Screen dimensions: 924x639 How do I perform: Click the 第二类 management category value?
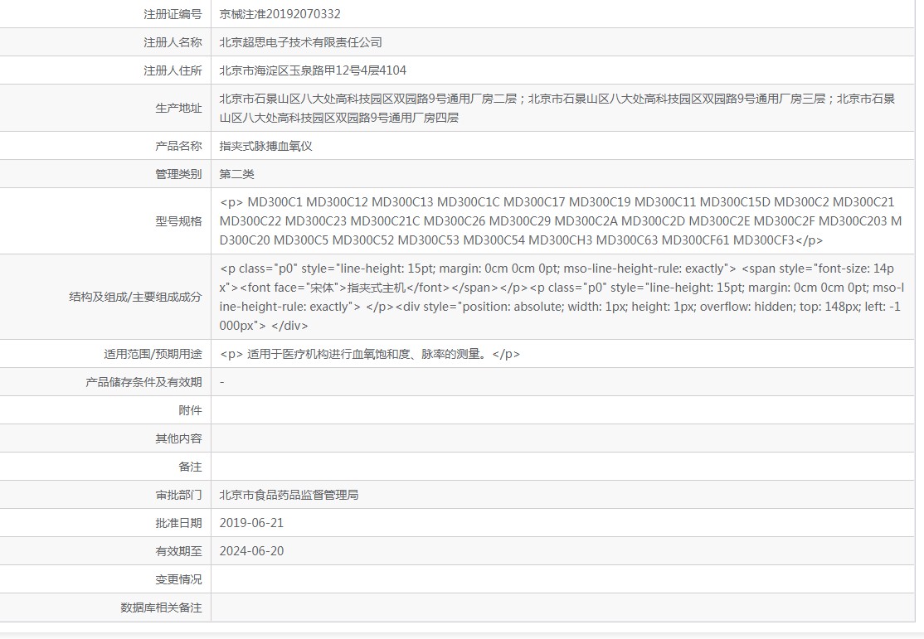(237, 174)
